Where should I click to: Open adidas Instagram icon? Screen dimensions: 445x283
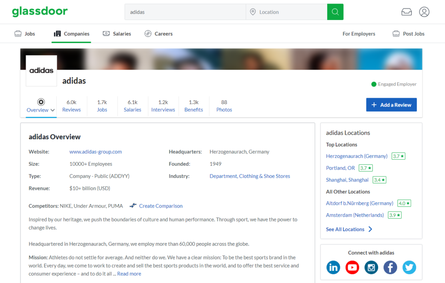click(x=371, y=267)
